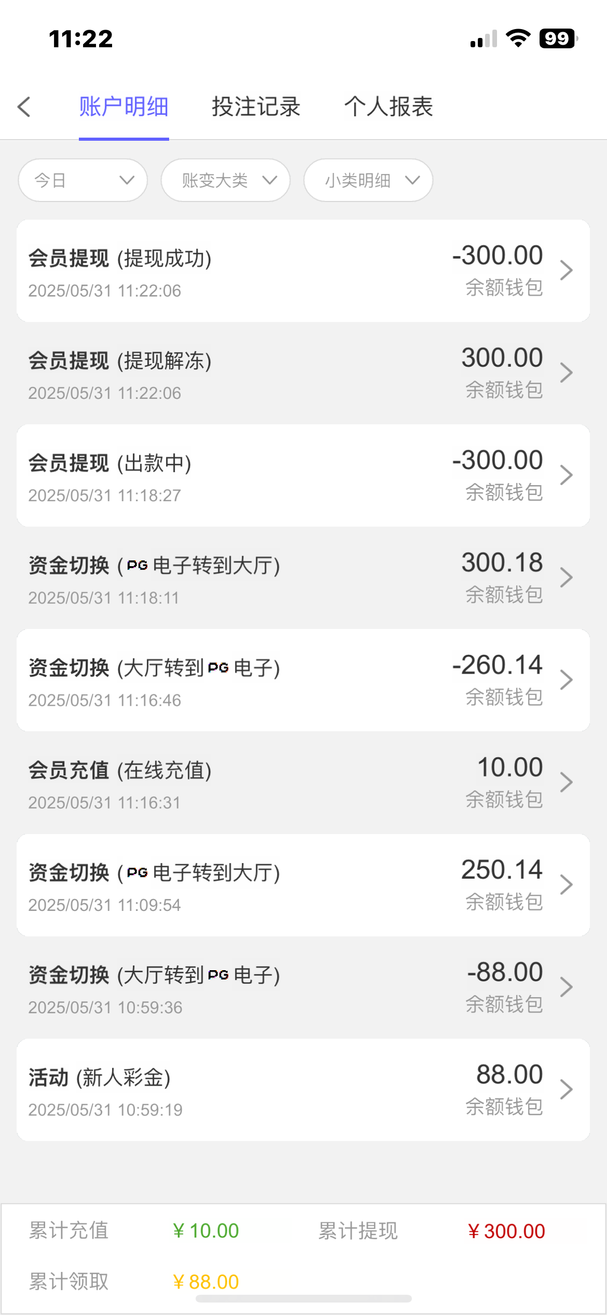Tap the back arrow icon
The width and height of the screenshot is (607, 1315).
pyautogui.click(x=24, y=107)
